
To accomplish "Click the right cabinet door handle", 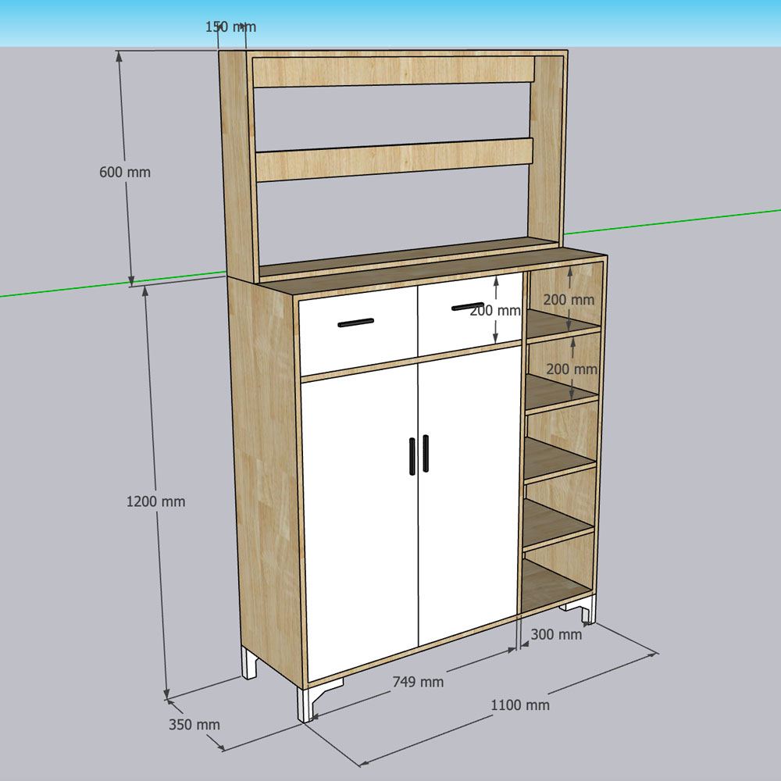I will (x=426, y=453).
